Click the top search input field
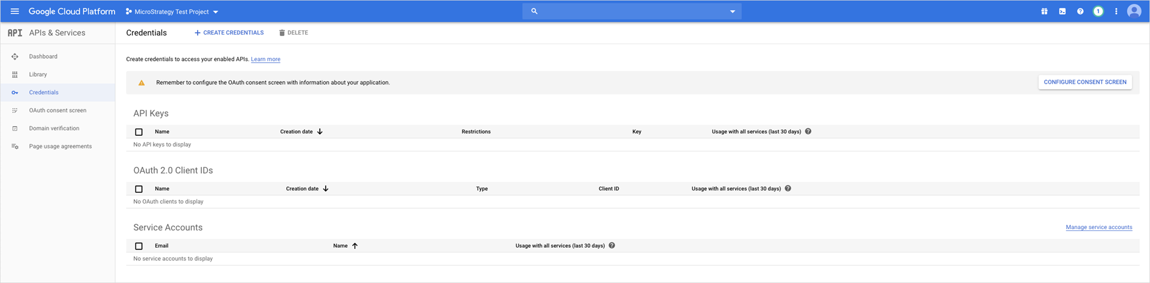This screenshot has width=1150, height=283. [629, 11]
